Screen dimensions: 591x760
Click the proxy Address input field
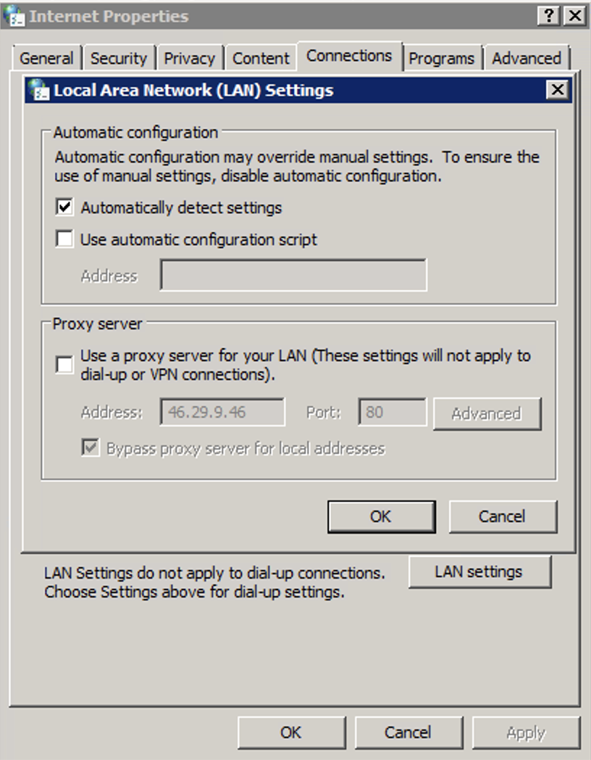(221, 412)
